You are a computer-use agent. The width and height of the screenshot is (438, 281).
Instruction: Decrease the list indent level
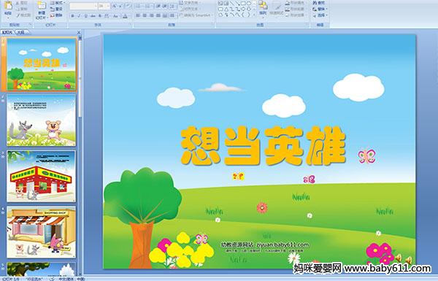click(x=158, y=6)
